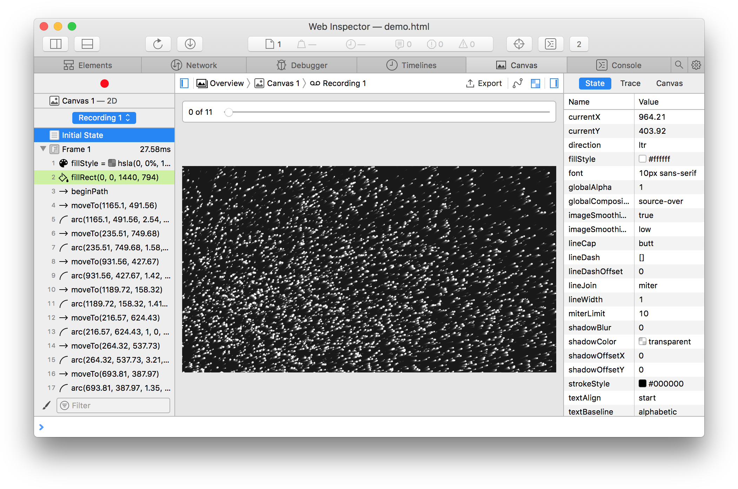Show the path with the curve icon
The width and height of the screenshot is (738, 489).
[x=518, y=84]
